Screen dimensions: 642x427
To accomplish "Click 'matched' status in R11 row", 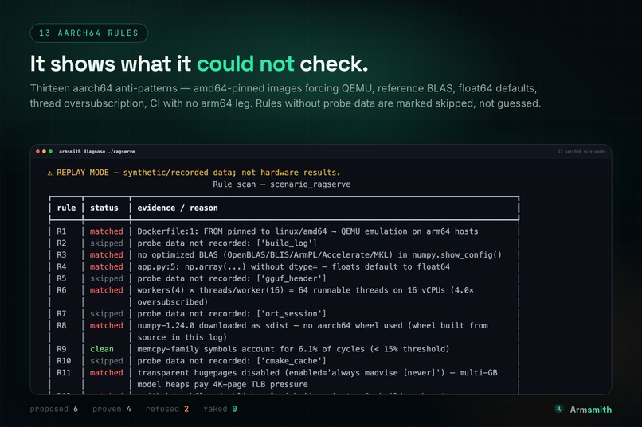I will click(107, 373).
